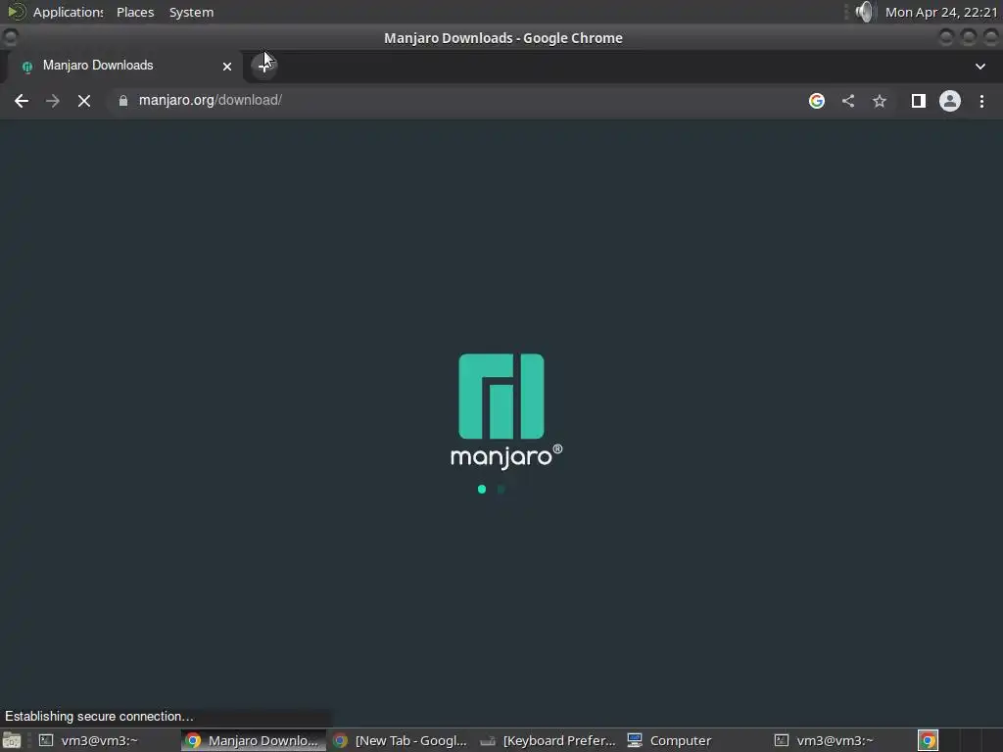1003x752 pixels.
Task: Open Chrome three-dot menu
Action: [x=981, y=101]
